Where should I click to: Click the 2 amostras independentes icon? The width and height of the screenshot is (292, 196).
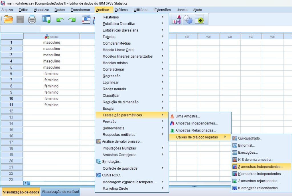235,167
